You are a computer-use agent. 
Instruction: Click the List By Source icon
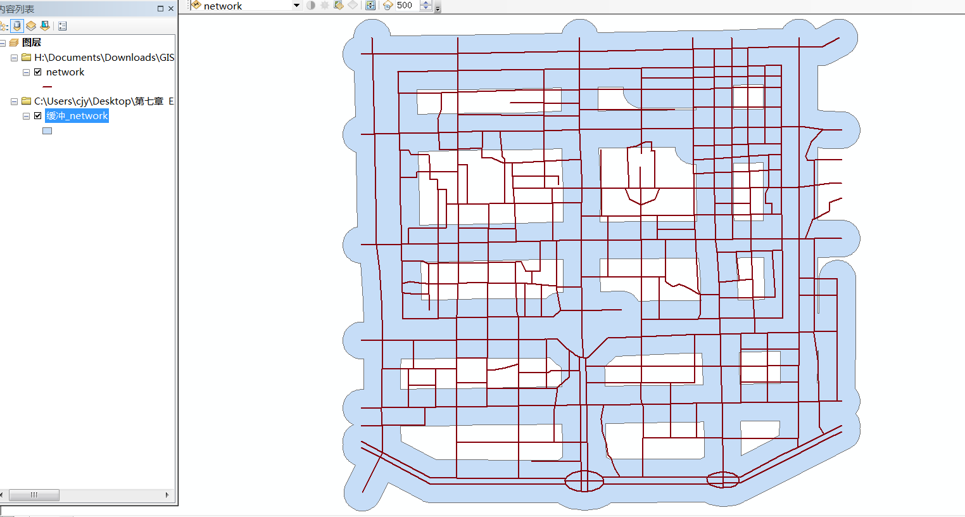point(17,26)
